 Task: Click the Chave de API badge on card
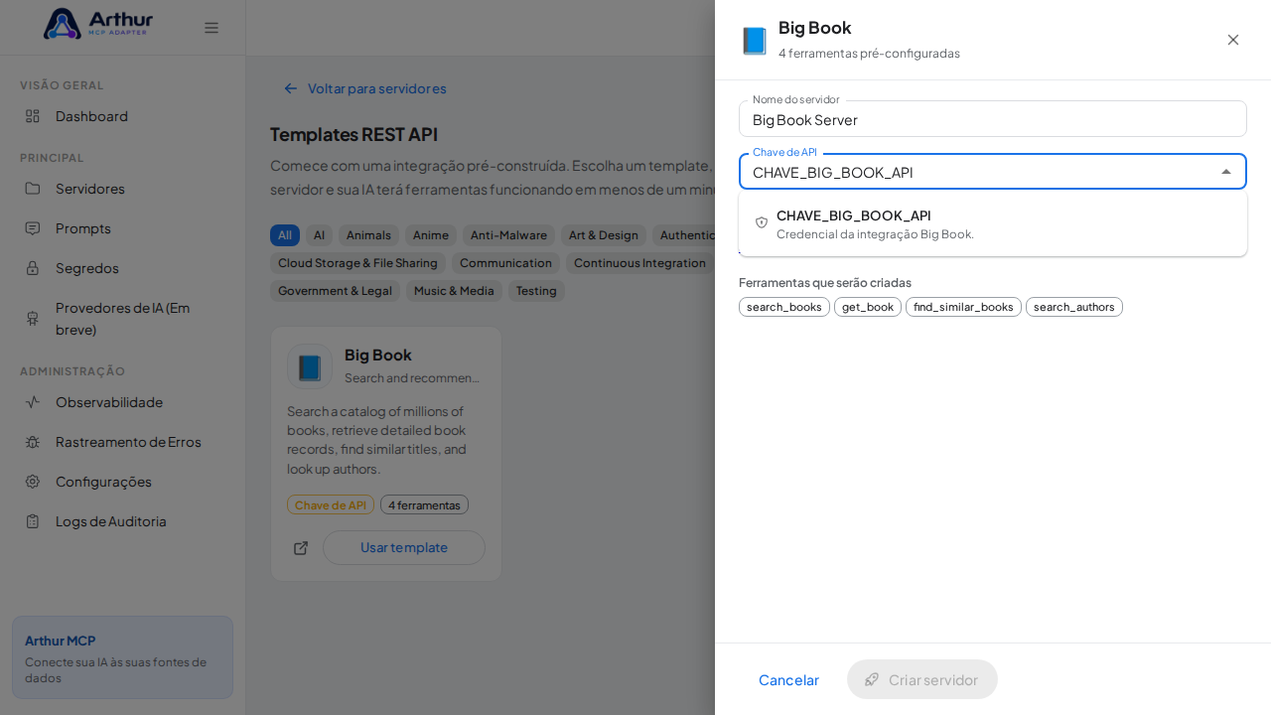pyautogui.click(x=331, y=504)
